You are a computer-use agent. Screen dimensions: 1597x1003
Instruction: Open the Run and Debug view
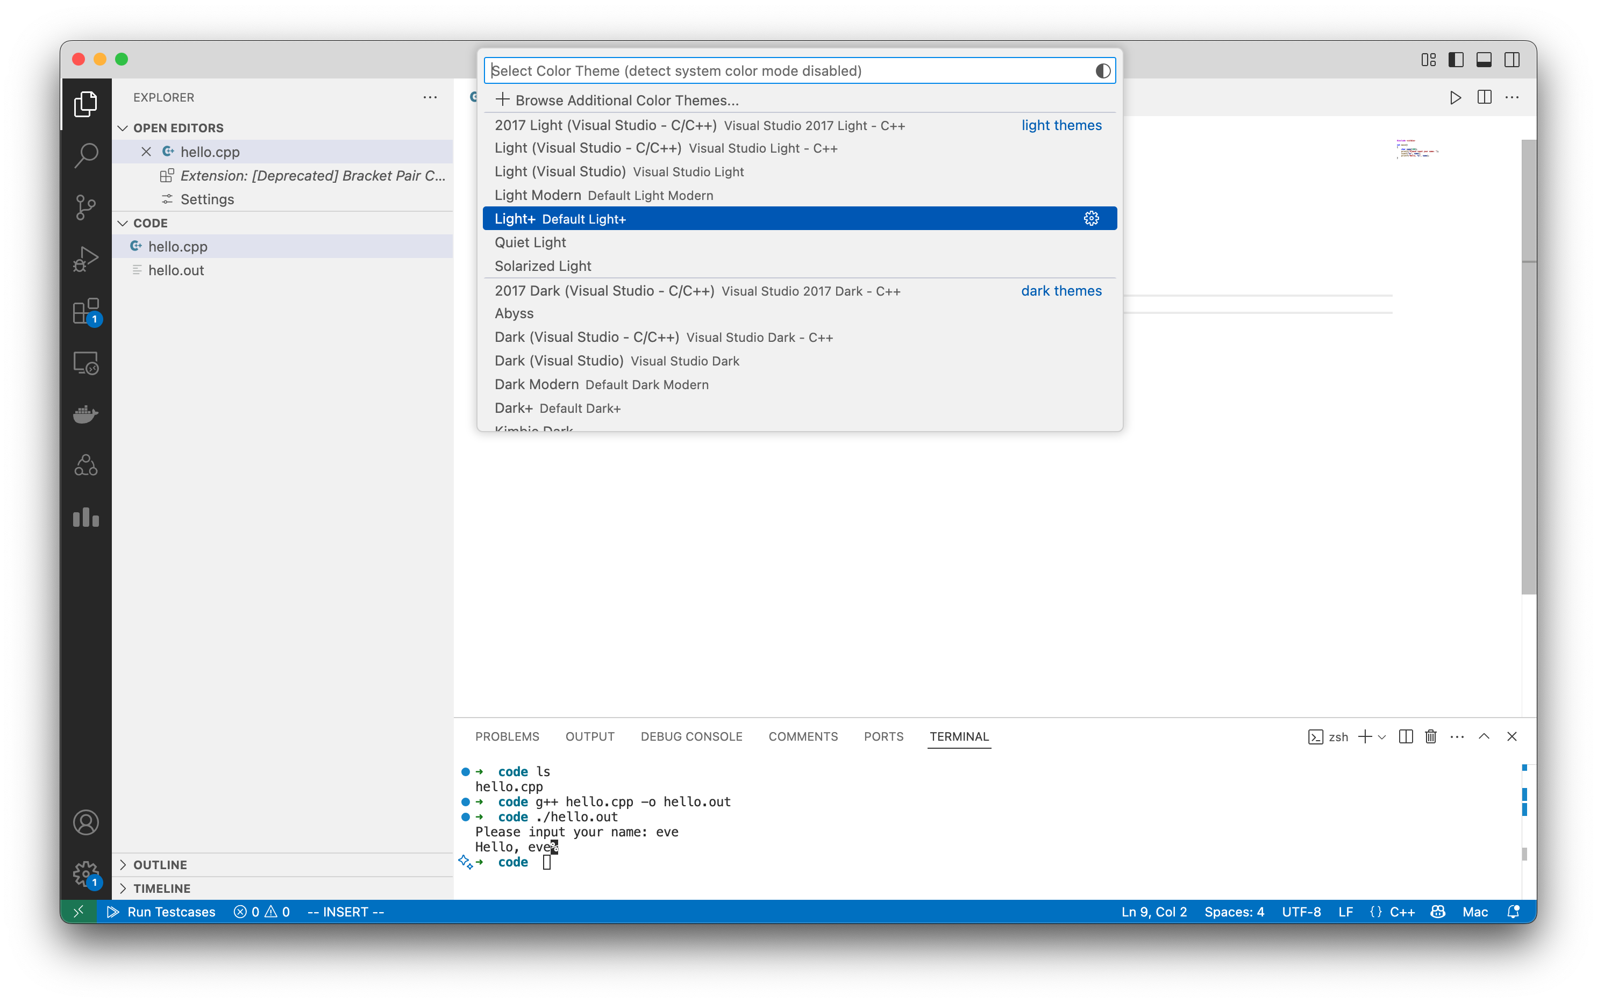point(85,259)
